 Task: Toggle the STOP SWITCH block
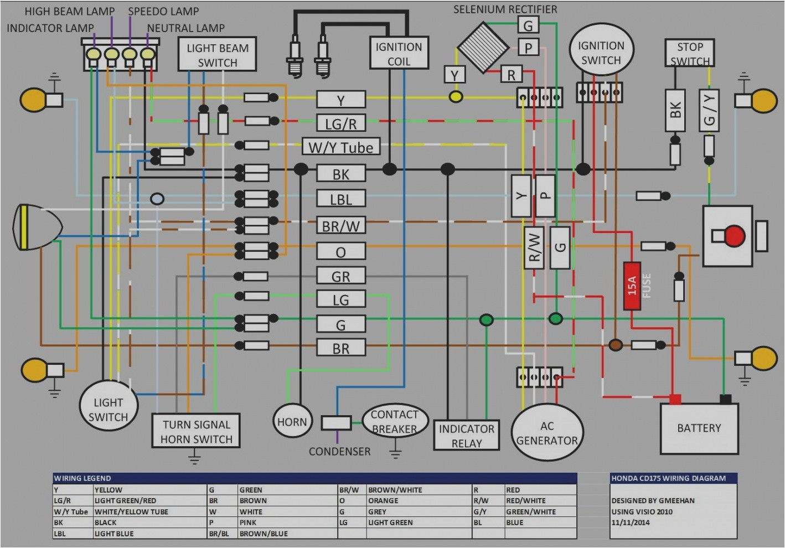[x=689, y=53]
